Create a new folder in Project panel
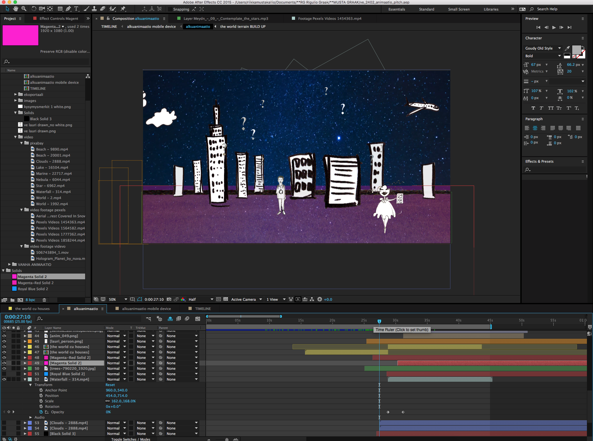Screen dimensions: 593x441 [x=12, y=300]
